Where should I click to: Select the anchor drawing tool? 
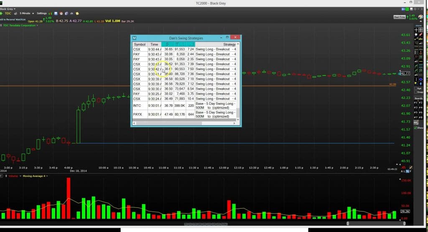[x=420, y=53]
